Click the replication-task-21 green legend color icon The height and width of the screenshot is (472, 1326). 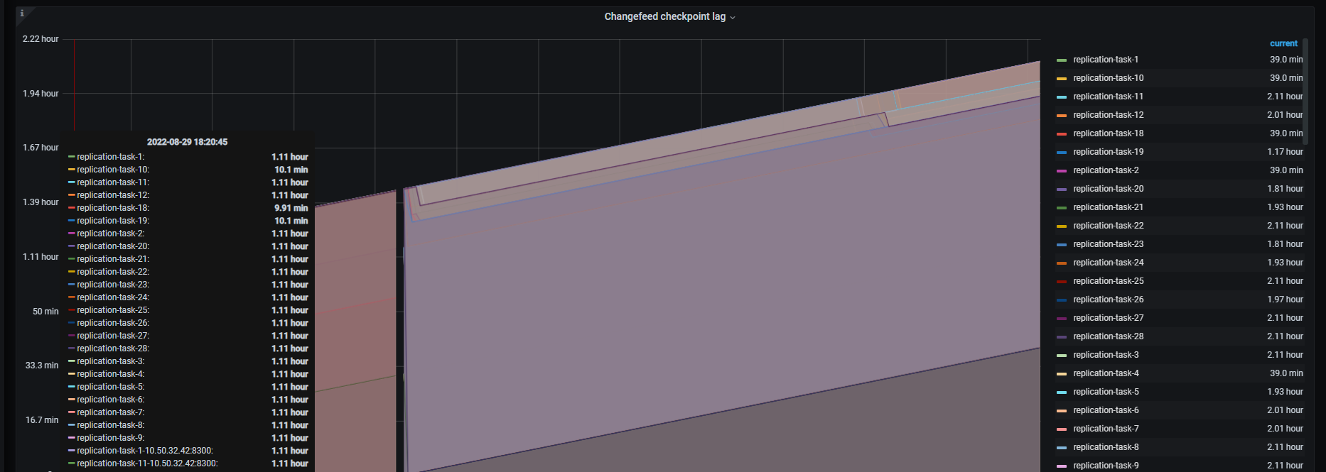tap(1062, 208)
